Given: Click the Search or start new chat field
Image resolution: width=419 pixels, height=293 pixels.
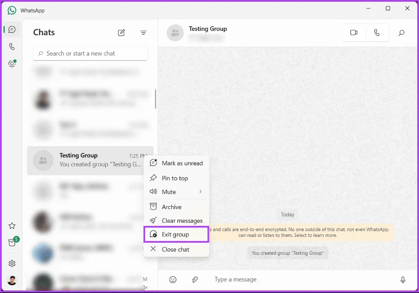Looking at the screenshot, I should 90,53.
